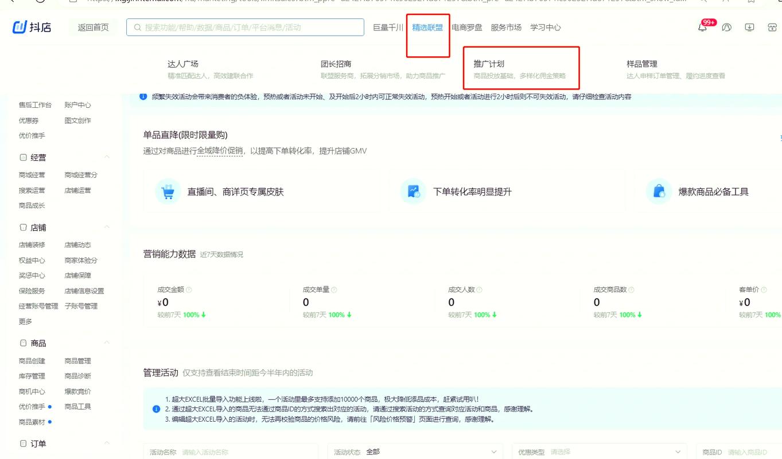Select 精选联盟 in the top navigation
This screenshot has width=782, height=459.
[x=427, y=27]
